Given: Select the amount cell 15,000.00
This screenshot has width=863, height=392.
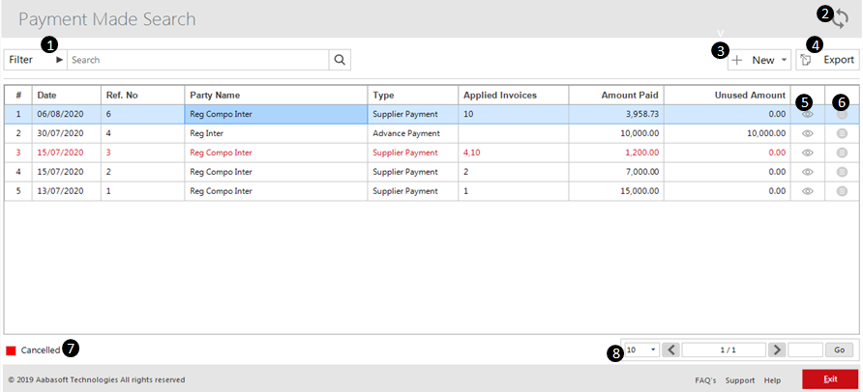Looking at the screenshot, I should pos(616,191).
